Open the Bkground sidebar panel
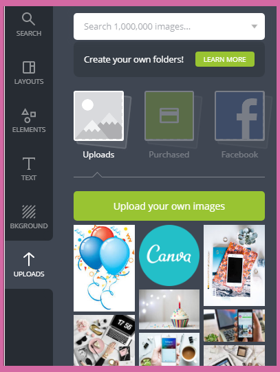This screenshot has width=280, height=372. pyautogui.click(x=29, y=217)
